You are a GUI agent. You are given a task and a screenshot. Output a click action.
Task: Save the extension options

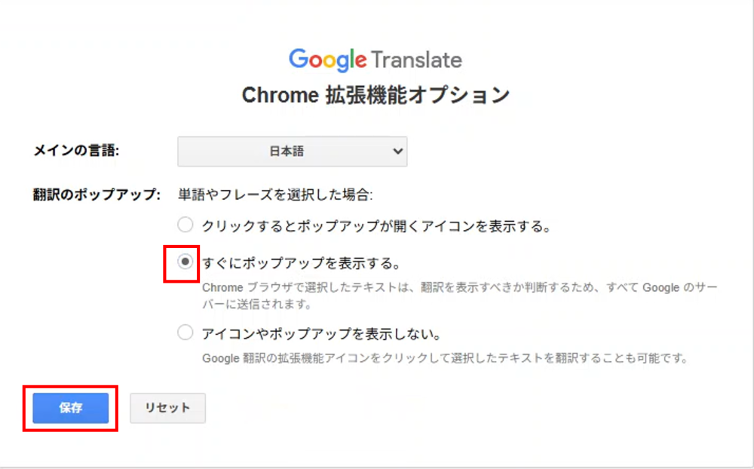(70, 408)
